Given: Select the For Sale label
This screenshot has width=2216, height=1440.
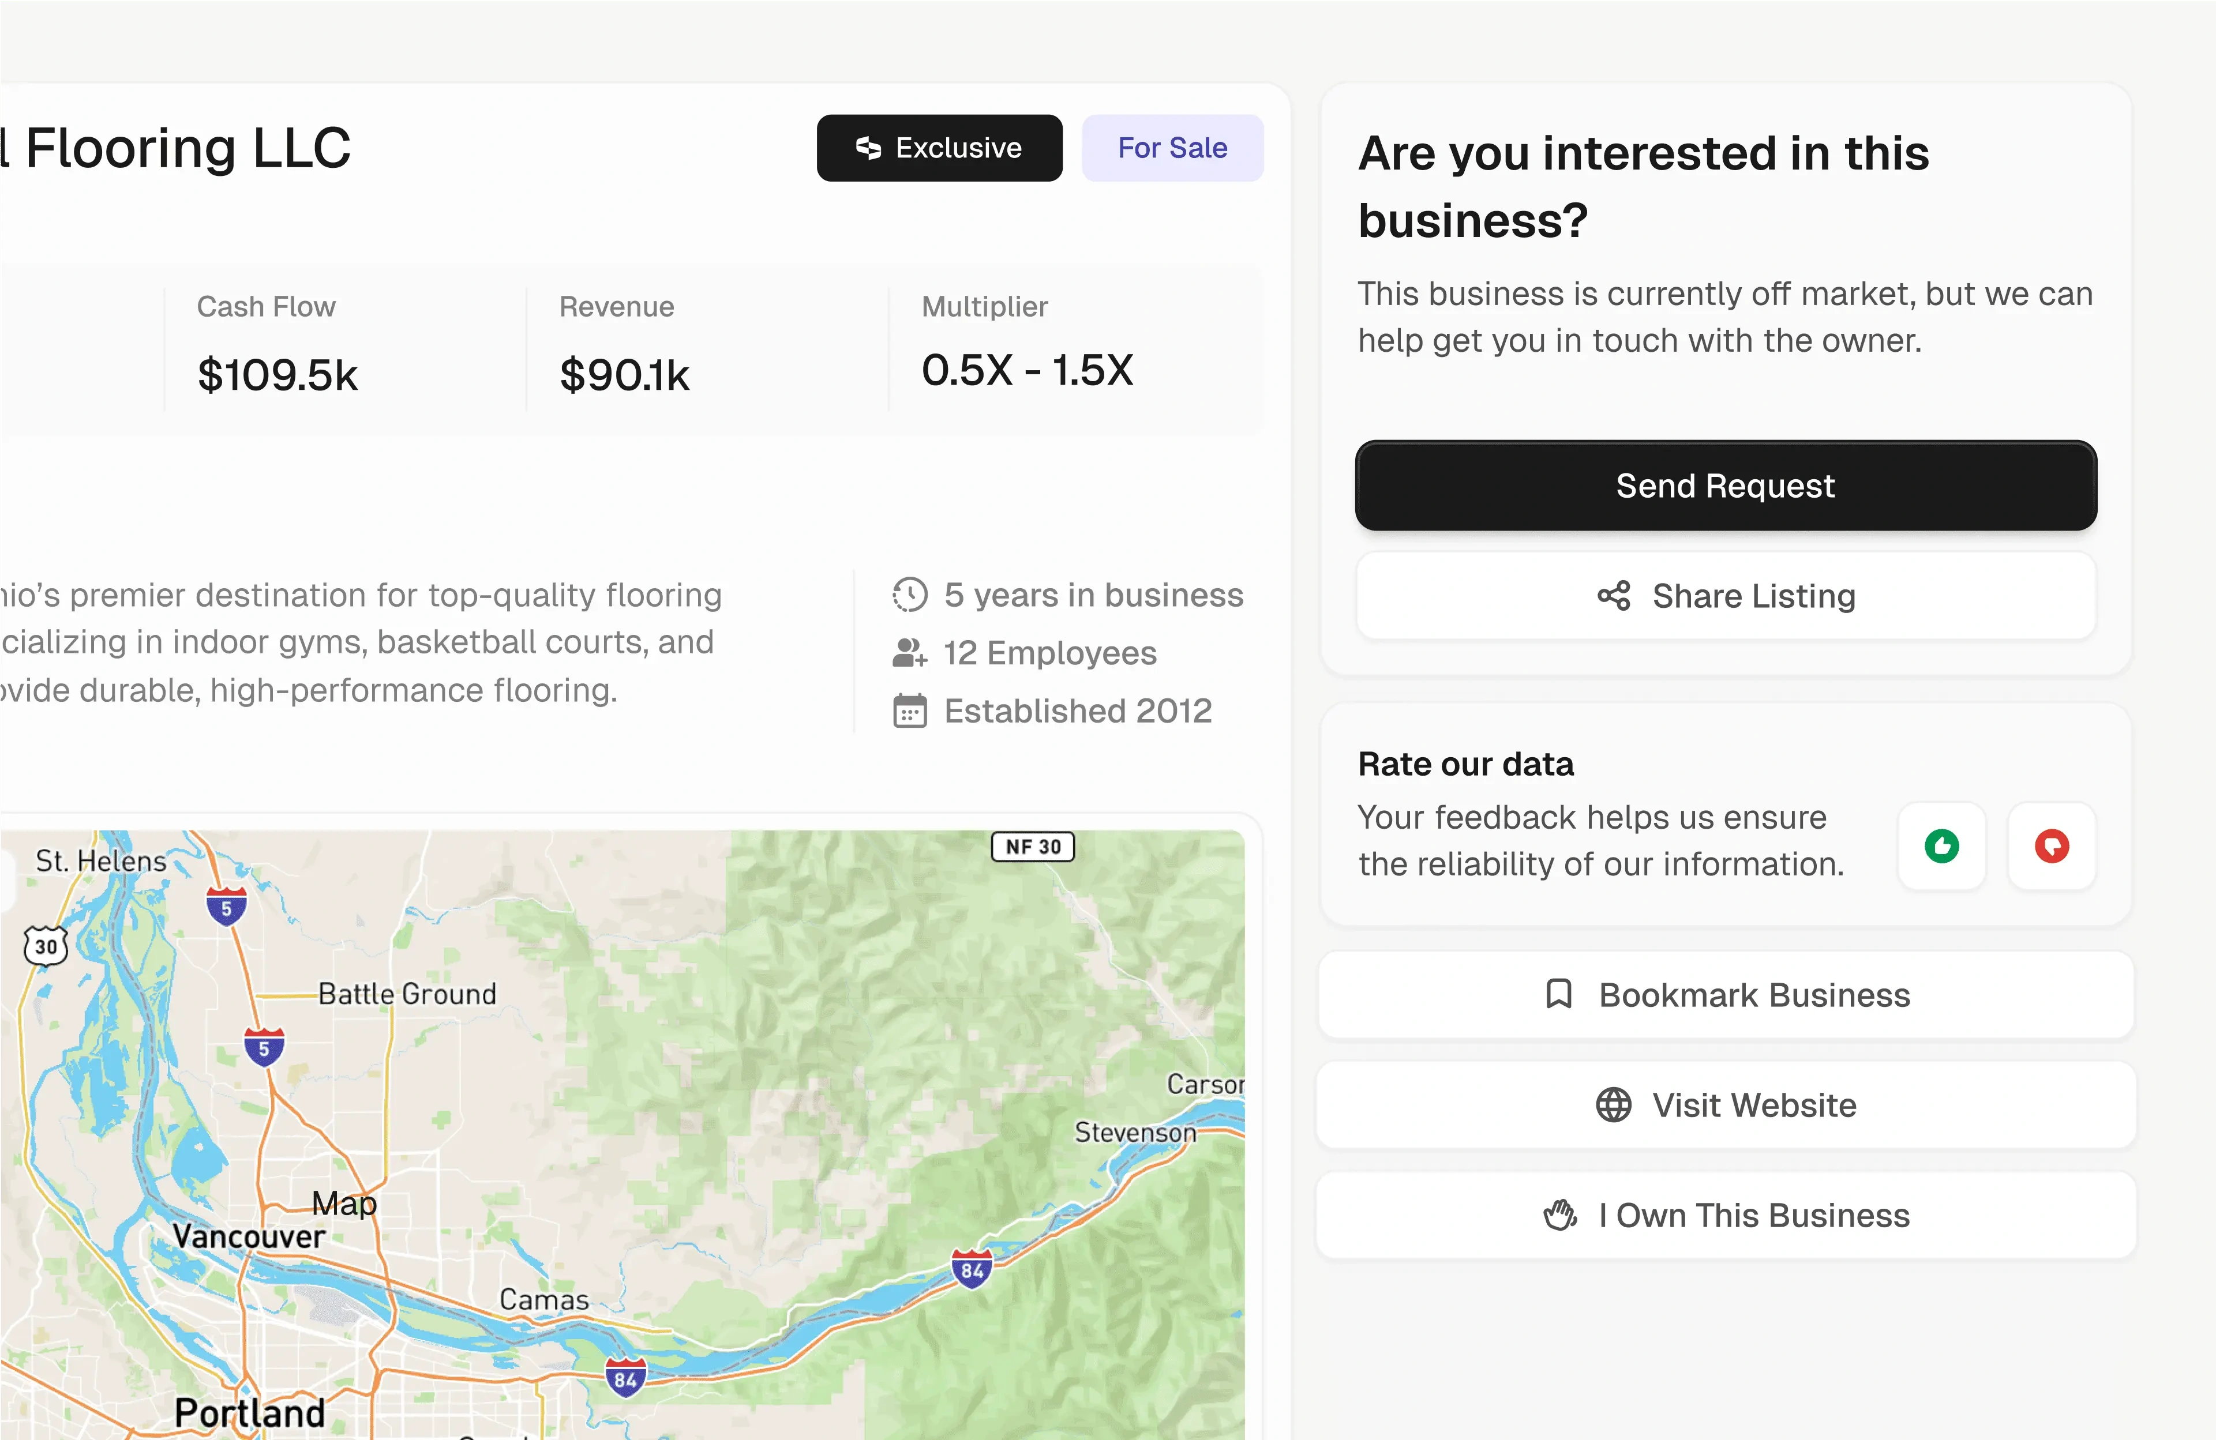Looking at the screenshot, I should (x=1172, y=147).
